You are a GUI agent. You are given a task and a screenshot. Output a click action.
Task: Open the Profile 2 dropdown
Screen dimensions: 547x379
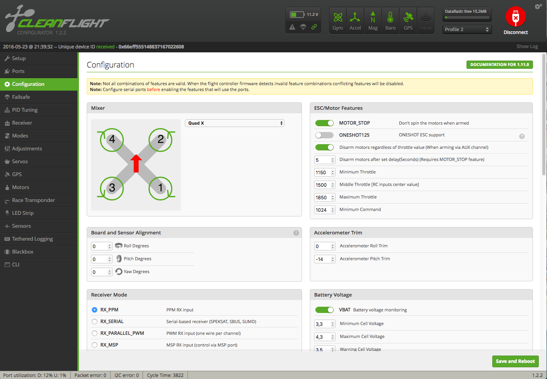pos(467,29)
